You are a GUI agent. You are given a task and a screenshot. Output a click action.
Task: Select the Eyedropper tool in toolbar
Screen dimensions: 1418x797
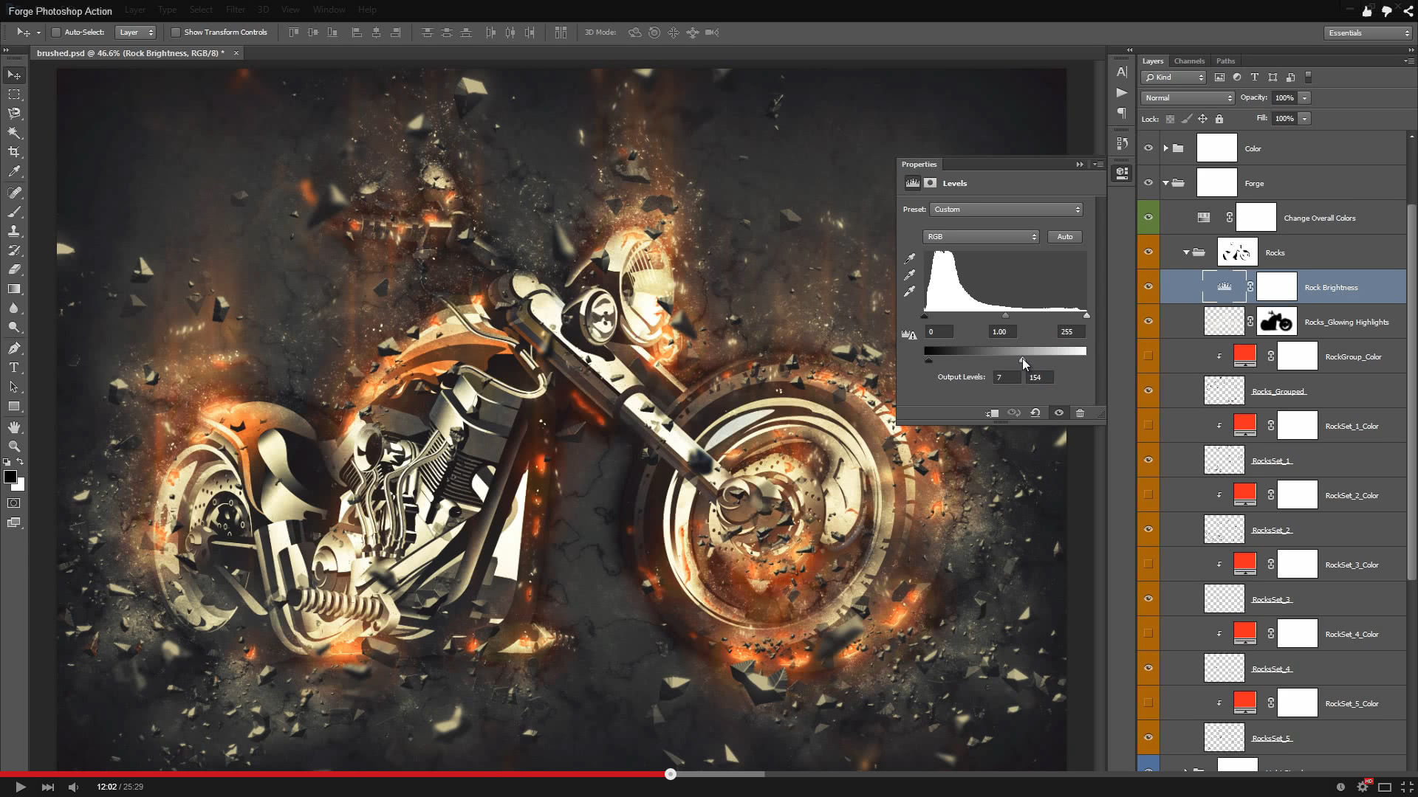14,171
